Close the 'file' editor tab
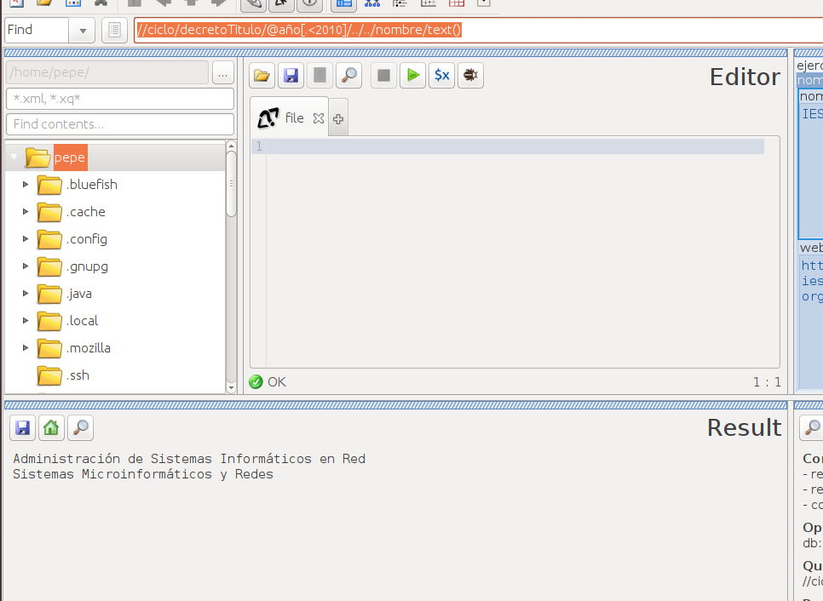 pos(318,118)
